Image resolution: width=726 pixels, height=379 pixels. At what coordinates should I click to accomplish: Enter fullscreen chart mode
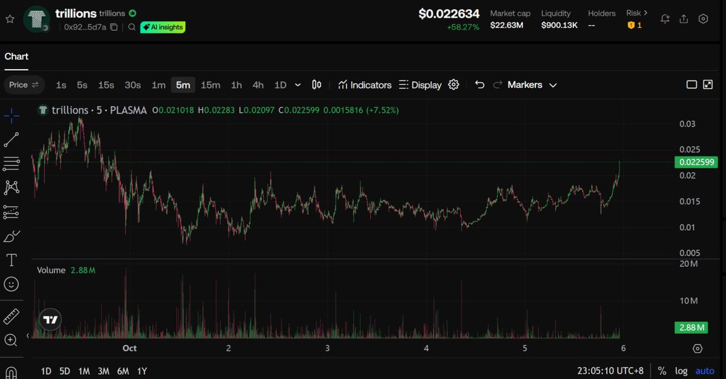(x=708, y=85)
